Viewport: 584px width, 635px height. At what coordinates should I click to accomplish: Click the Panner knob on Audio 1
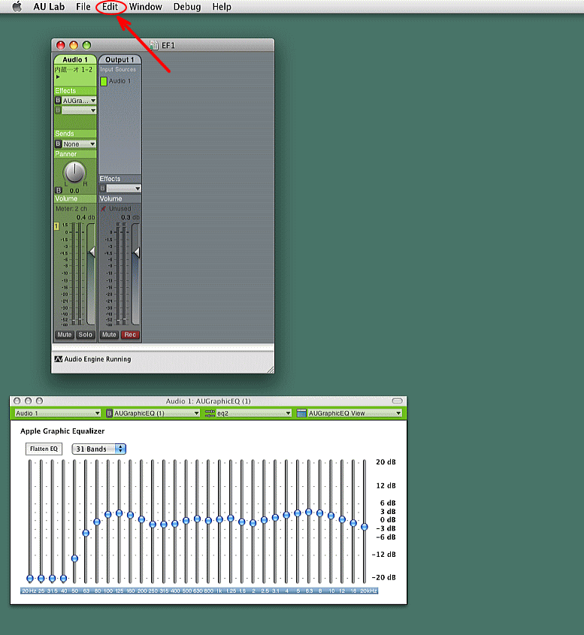(x=75, y=172)
